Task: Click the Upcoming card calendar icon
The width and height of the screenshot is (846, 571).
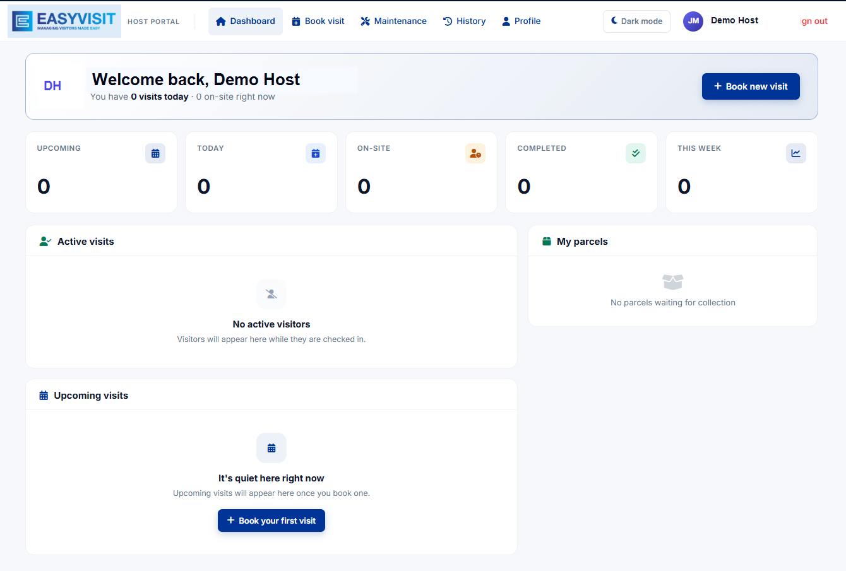Action: [155, 153]
